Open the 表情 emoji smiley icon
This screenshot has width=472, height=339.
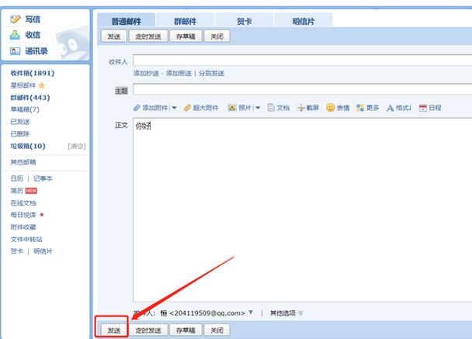point(330,108)
